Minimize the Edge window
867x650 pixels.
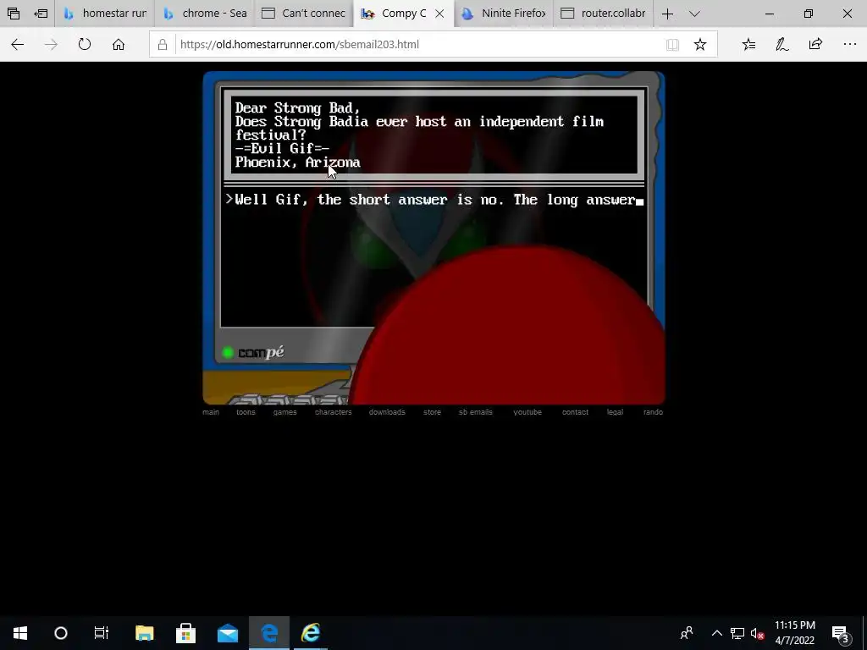coord(769,14)
